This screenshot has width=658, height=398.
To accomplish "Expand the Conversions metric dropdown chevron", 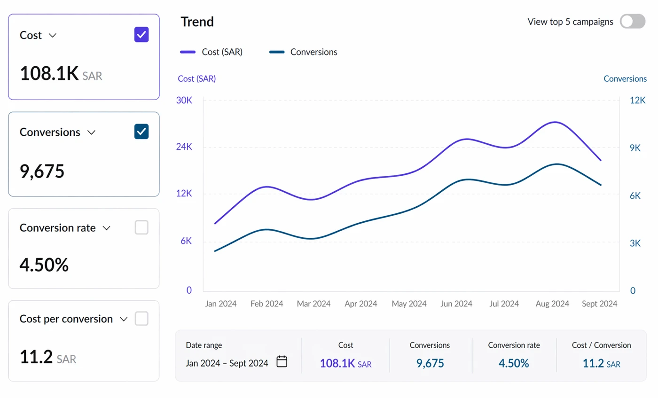I will click(91, 133).
